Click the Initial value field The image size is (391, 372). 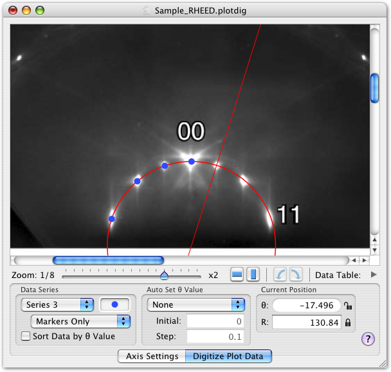[x=215, y=321]
